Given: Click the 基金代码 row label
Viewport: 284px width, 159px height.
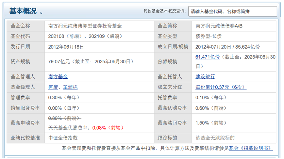Looking at the screenshot, I should click(x=20, y=36).
